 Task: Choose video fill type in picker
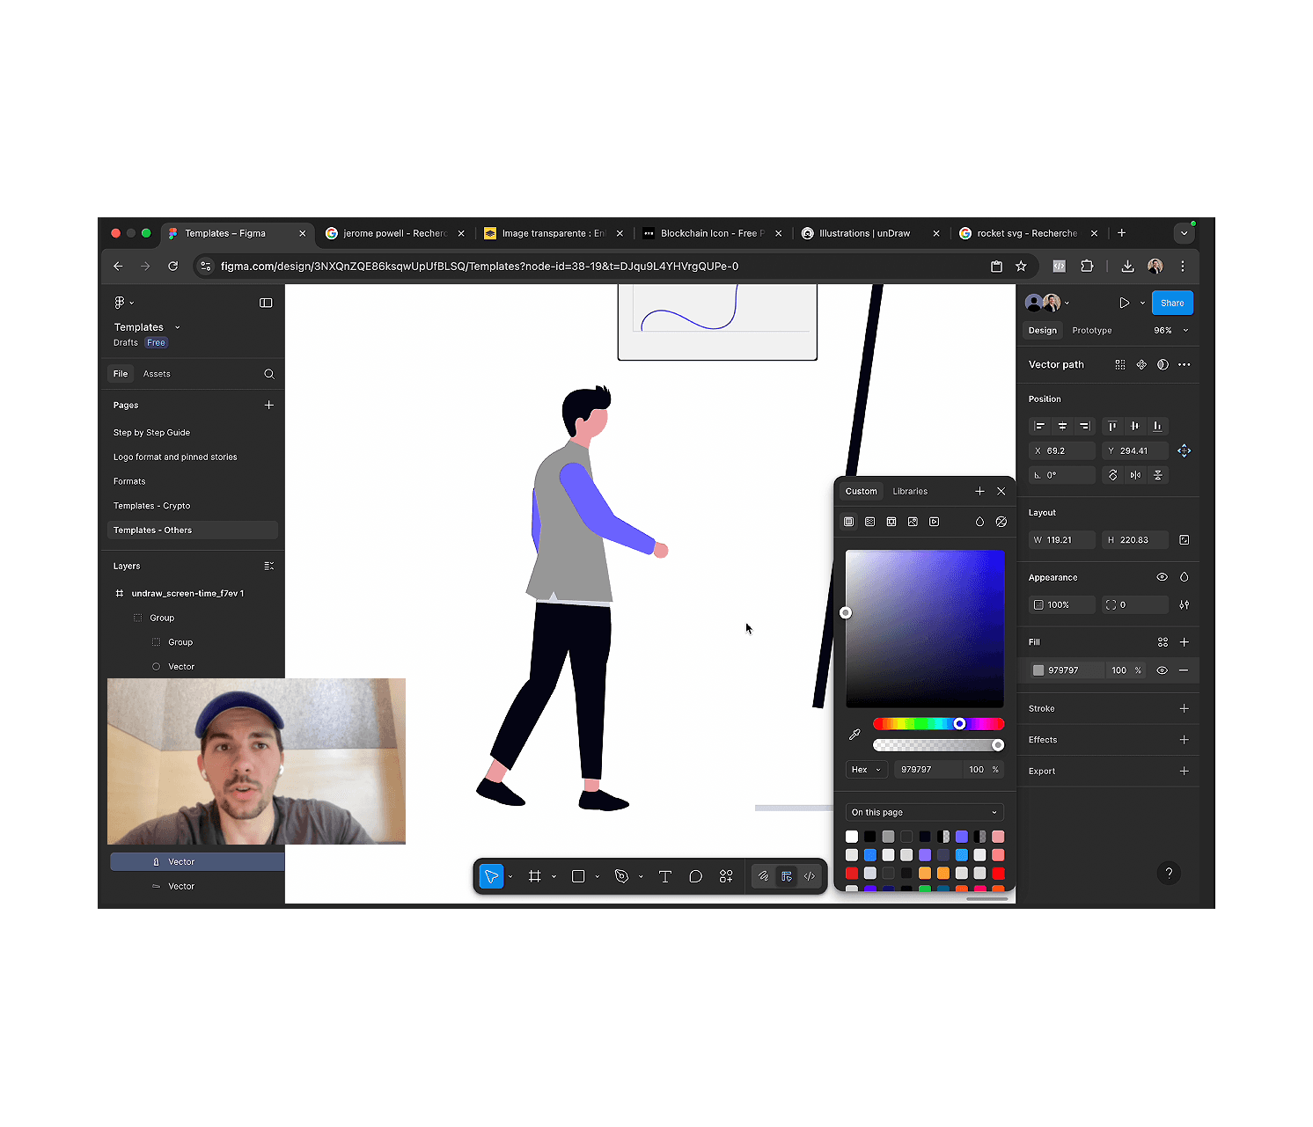tap(935, 522)
